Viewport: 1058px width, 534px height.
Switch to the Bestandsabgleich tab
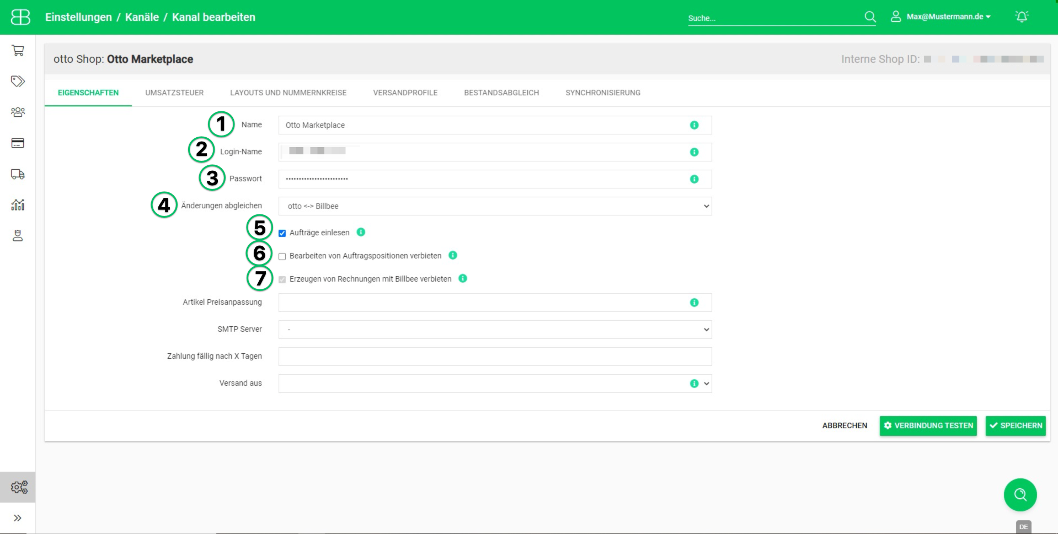pyautogui.click(x=501, y=93)
